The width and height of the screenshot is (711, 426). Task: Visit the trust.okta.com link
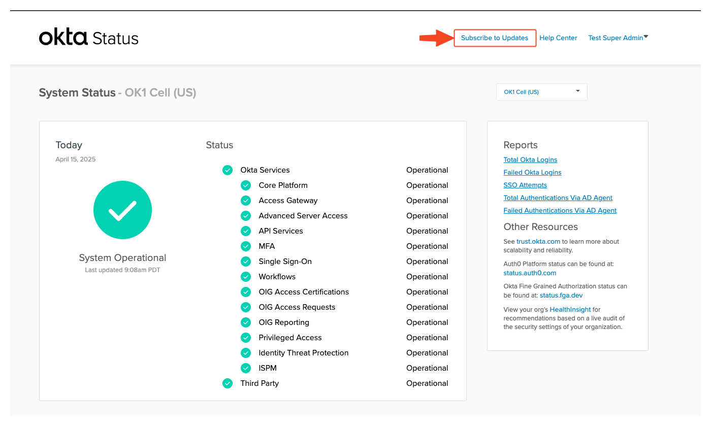coord(538,241)
